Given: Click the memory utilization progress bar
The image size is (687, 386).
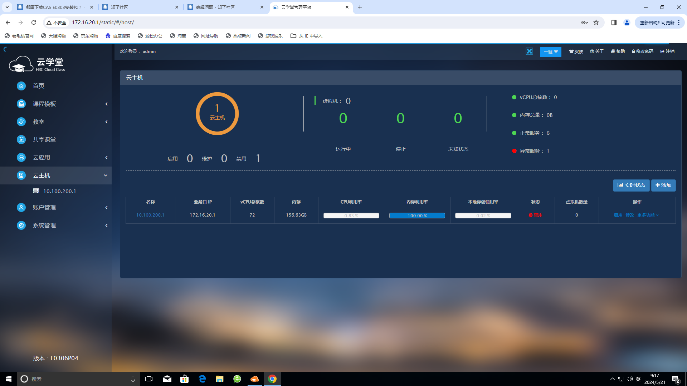Looking at the screenshot, I should 417,216.
